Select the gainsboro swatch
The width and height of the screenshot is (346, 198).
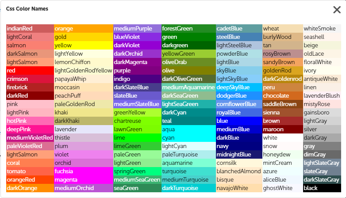point(322,112)
